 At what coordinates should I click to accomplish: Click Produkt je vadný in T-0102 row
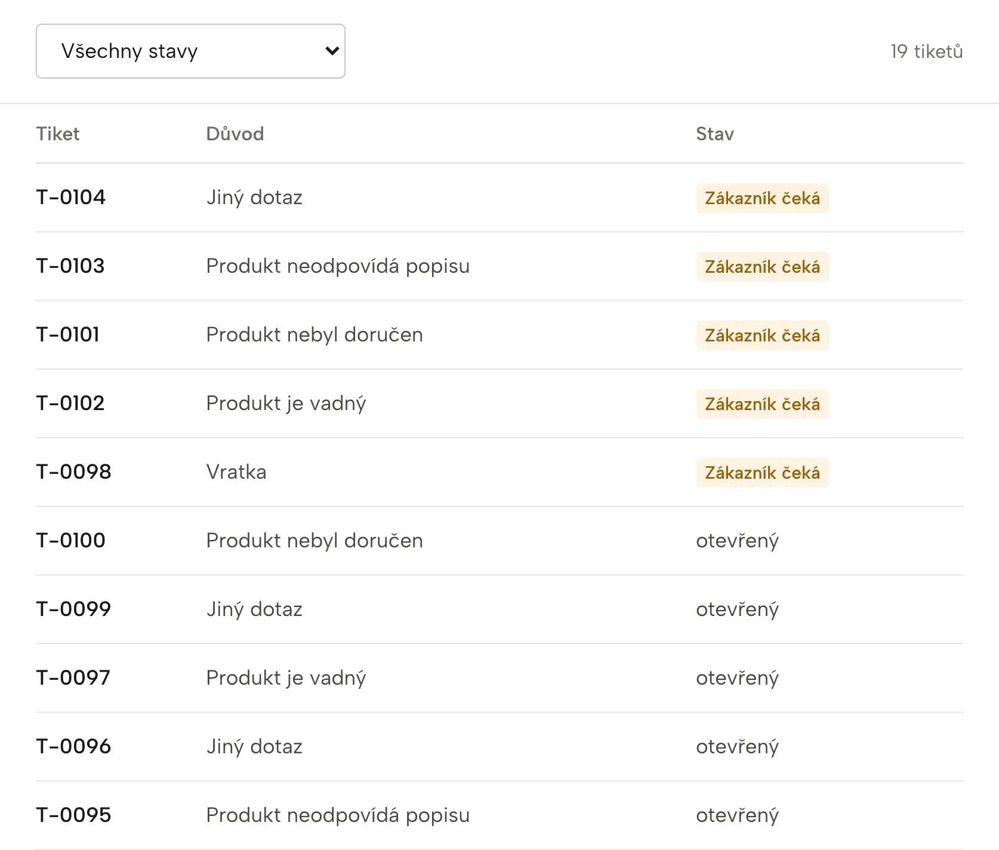(x=286, y=404)
